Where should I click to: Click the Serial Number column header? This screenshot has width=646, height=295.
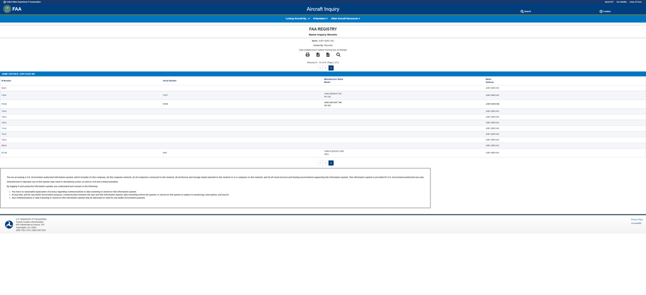pos(170,81)
